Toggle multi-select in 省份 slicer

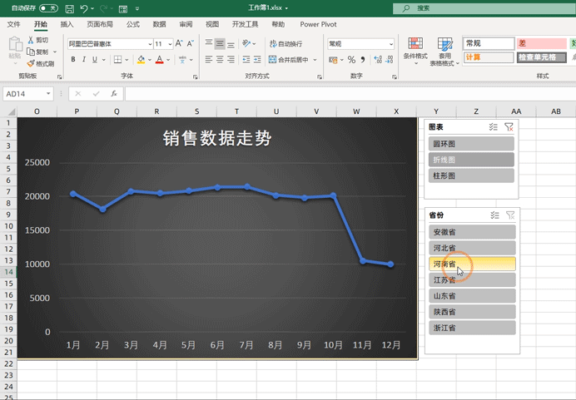[494, 215]
